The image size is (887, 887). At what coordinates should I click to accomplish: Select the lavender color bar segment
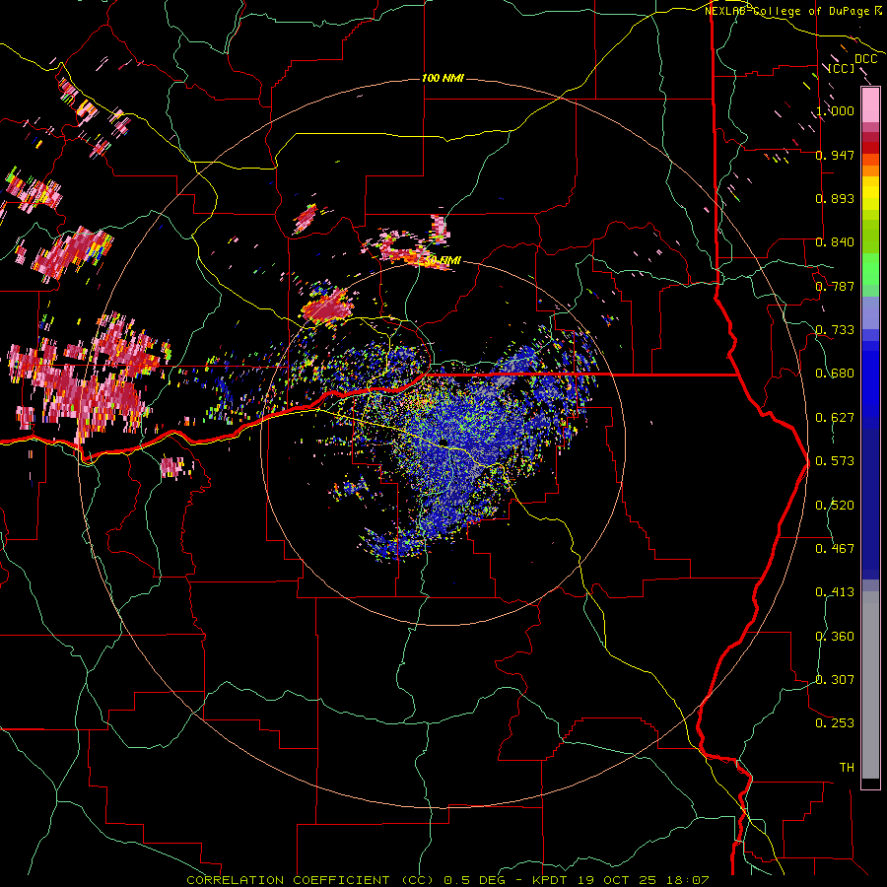[870, 312]
